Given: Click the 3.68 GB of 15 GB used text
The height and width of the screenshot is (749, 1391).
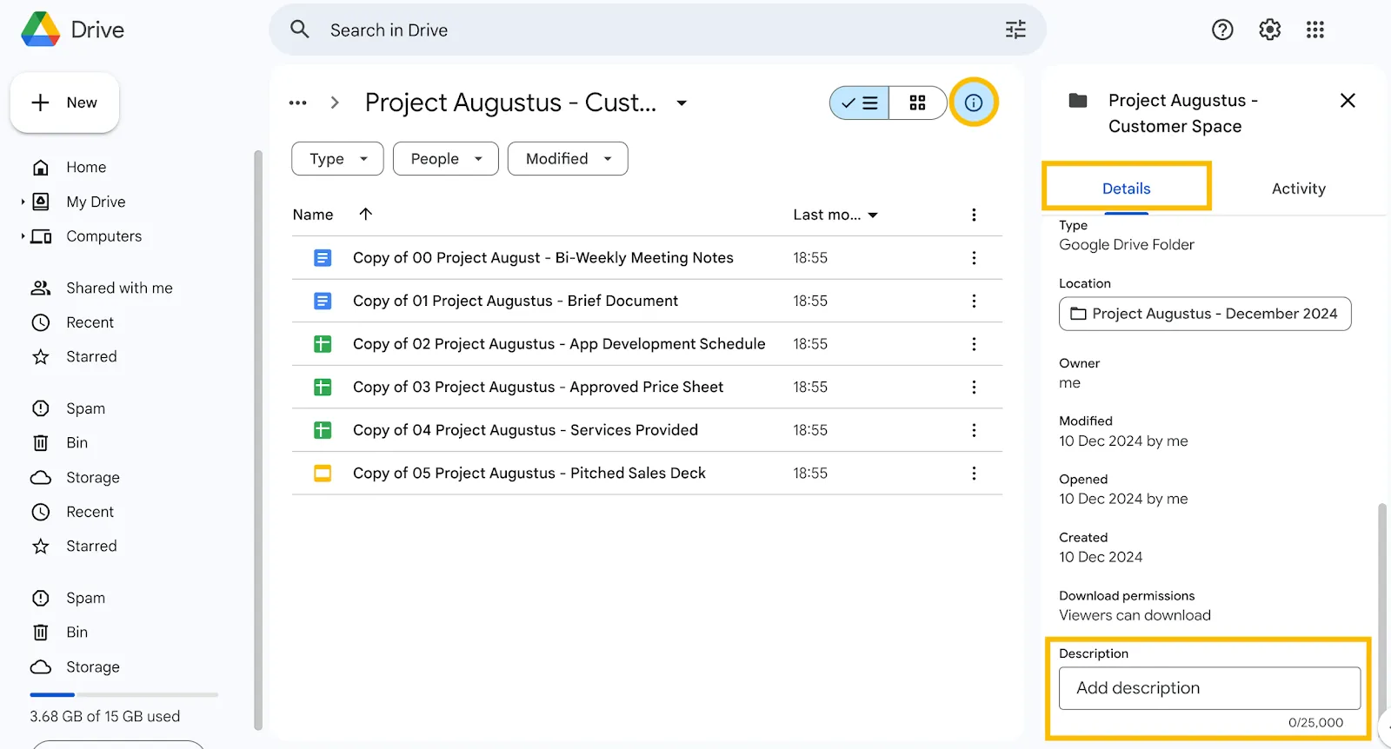Looking at the screenshot, I should (105, 717).
